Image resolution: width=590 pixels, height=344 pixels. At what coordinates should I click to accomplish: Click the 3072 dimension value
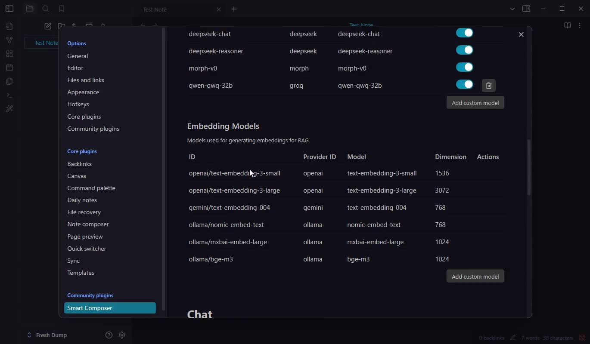coord(442,190)
